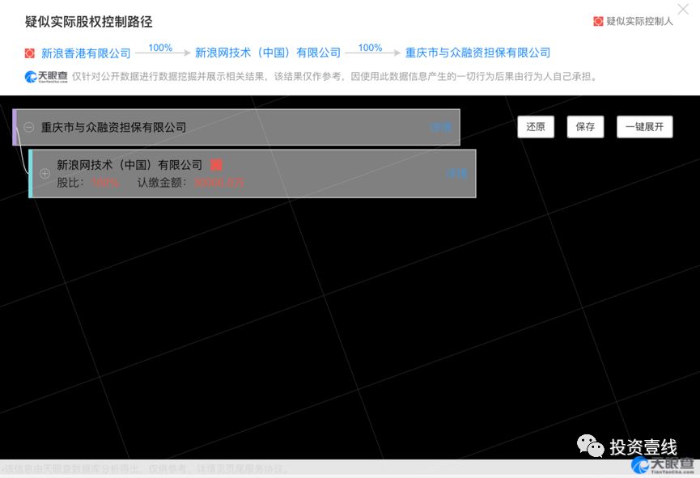Screen dimensions: 700x478
Task: Click the 疑似实际股权控制路径 title
Action: coord(88,21)
